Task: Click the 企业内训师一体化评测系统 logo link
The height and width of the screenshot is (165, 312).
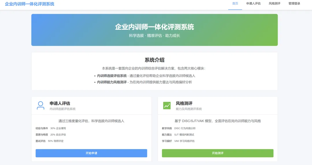Action: [x=29, y=4]
